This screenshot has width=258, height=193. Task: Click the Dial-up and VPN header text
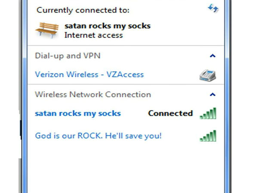[68, 56]
